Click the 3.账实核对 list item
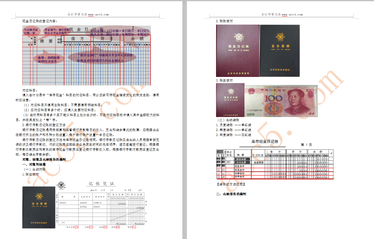This screenshot has height=239, width=374. pos(224,80)
